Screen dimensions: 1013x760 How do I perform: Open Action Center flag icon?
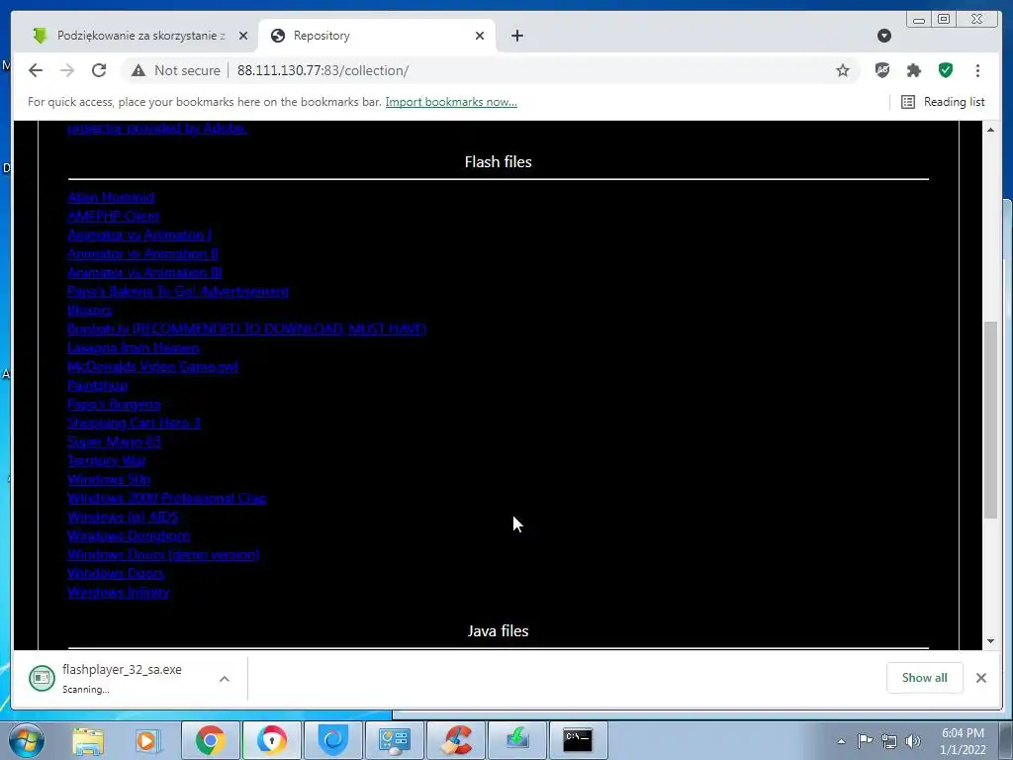tap(865, 740)
